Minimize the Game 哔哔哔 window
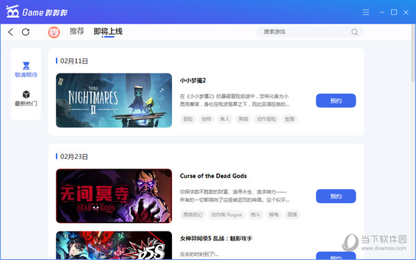 click(382, 12)
